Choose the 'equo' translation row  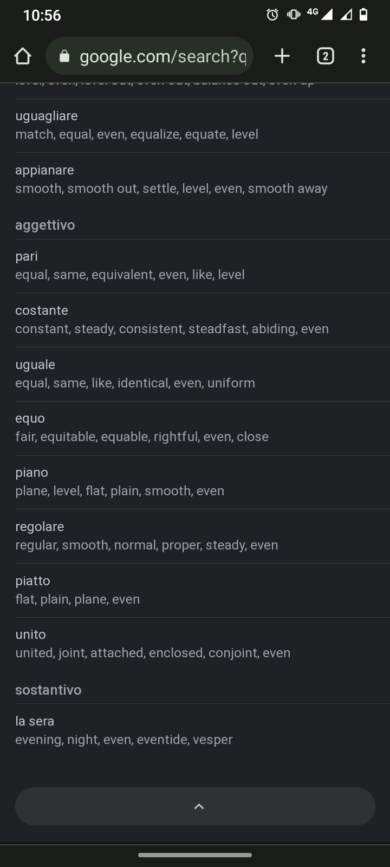pyautogui.click(x=195, y=428)
